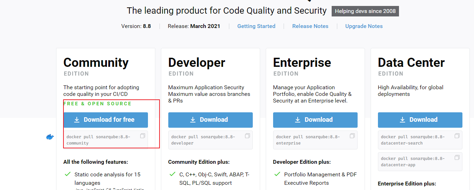474x190 pixels.
Task: Click the FREE & OPEN SOURCE label
Action: tap(97, 104)
